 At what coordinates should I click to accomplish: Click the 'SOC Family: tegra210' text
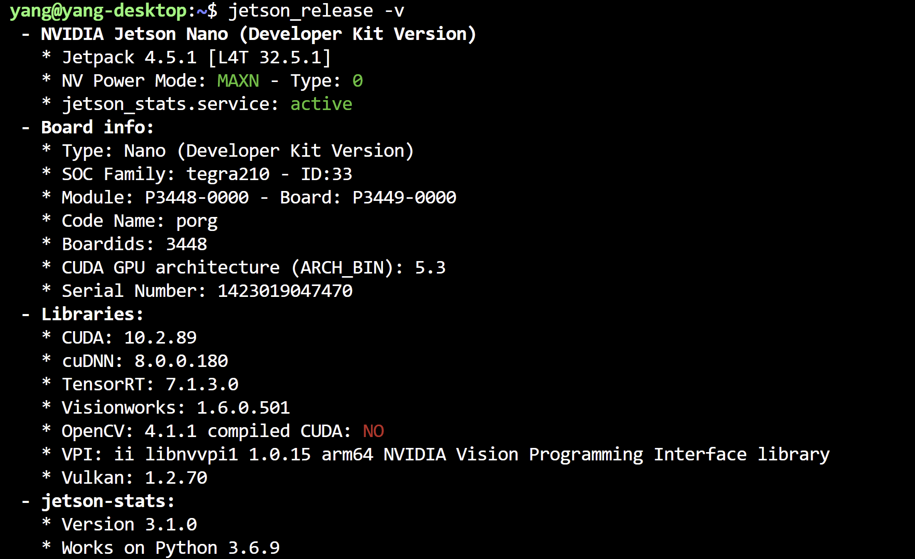[x=166, y=174]
